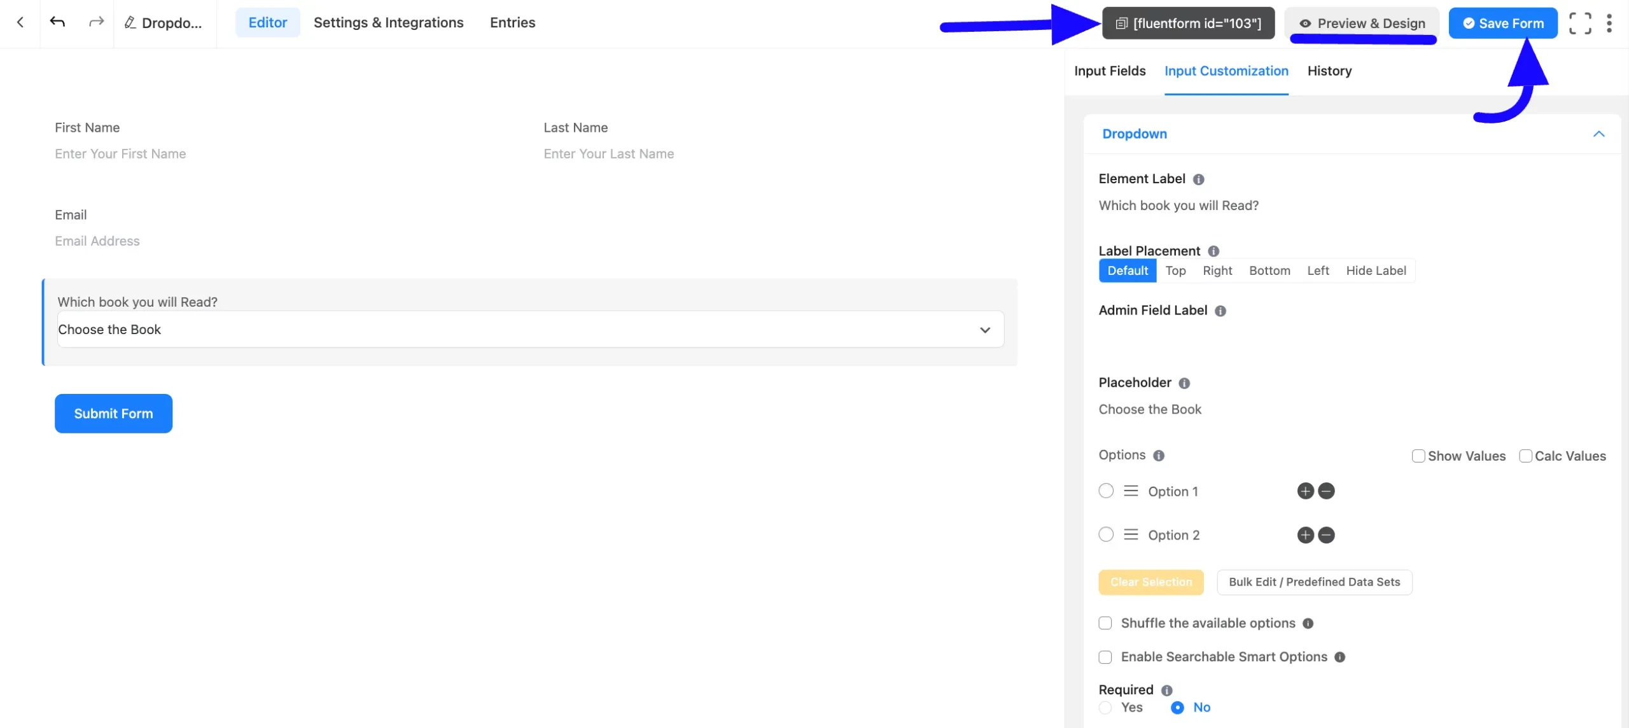Show Required info tooltip

(1166, 690)
